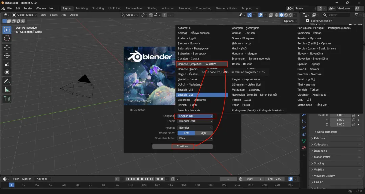
Task: Click the outliner Search field
Action: [x=337, y=15]
